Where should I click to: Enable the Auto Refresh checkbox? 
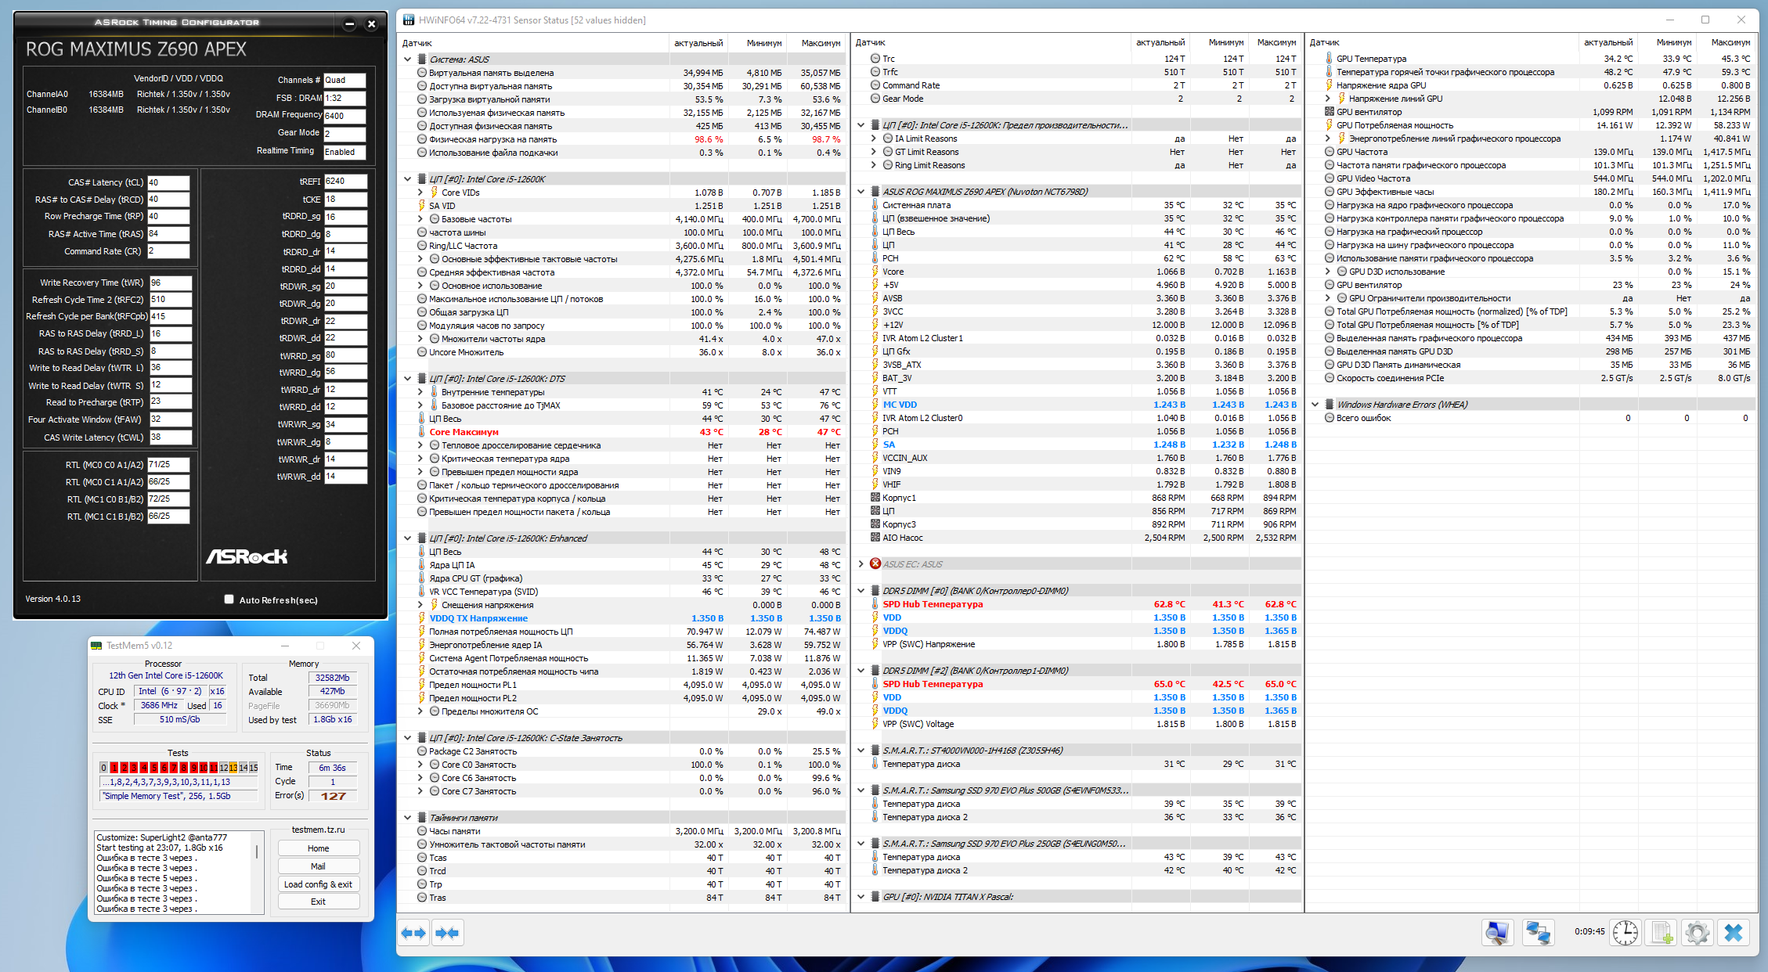tap(229, 599)
